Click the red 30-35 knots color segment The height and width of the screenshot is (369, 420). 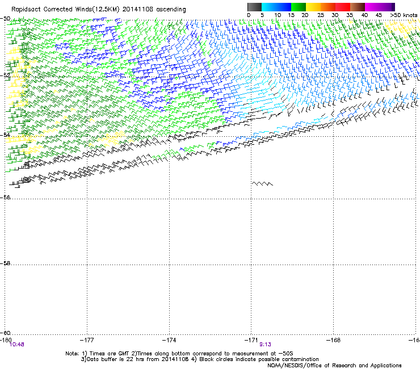(343, 7)
